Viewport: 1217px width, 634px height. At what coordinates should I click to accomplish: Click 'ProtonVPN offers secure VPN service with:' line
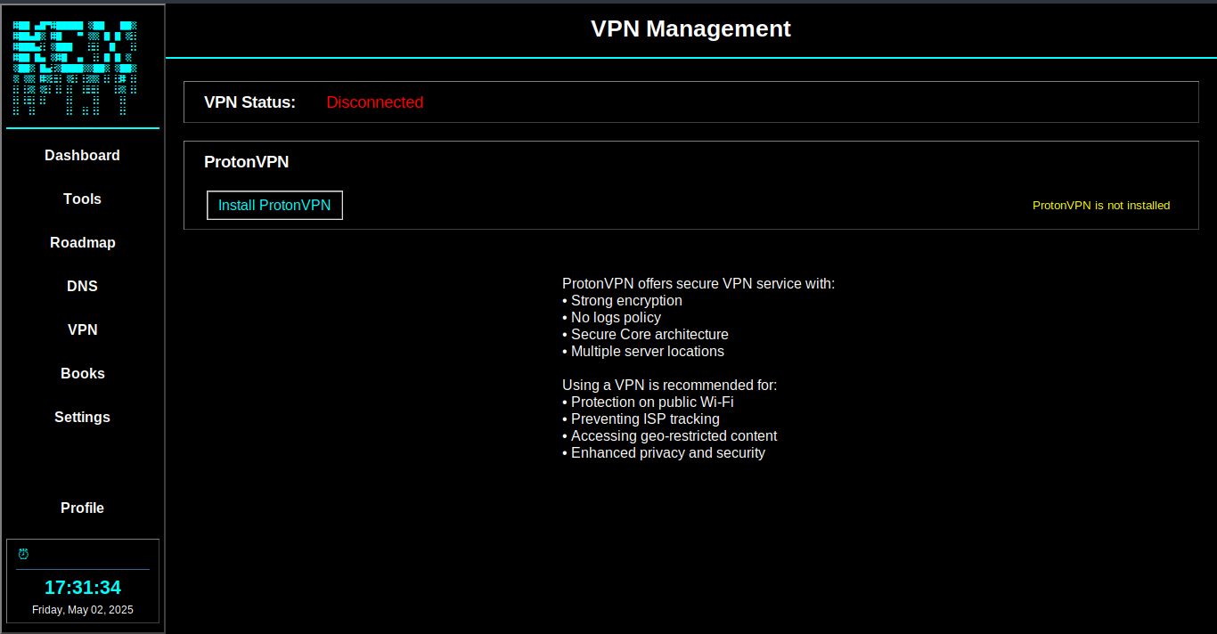698,284
